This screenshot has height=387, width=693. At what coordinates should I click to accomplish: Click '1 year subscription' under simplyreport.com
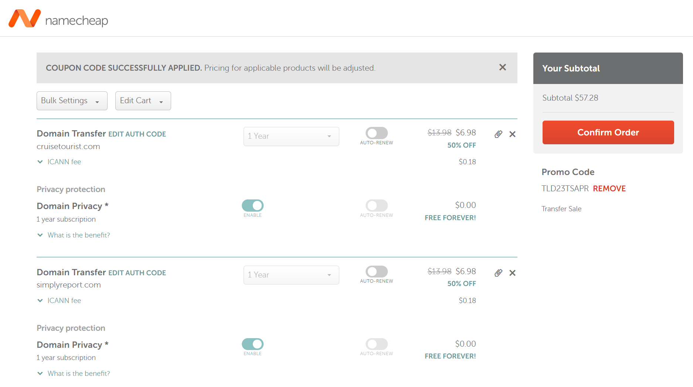coord(66,357)
